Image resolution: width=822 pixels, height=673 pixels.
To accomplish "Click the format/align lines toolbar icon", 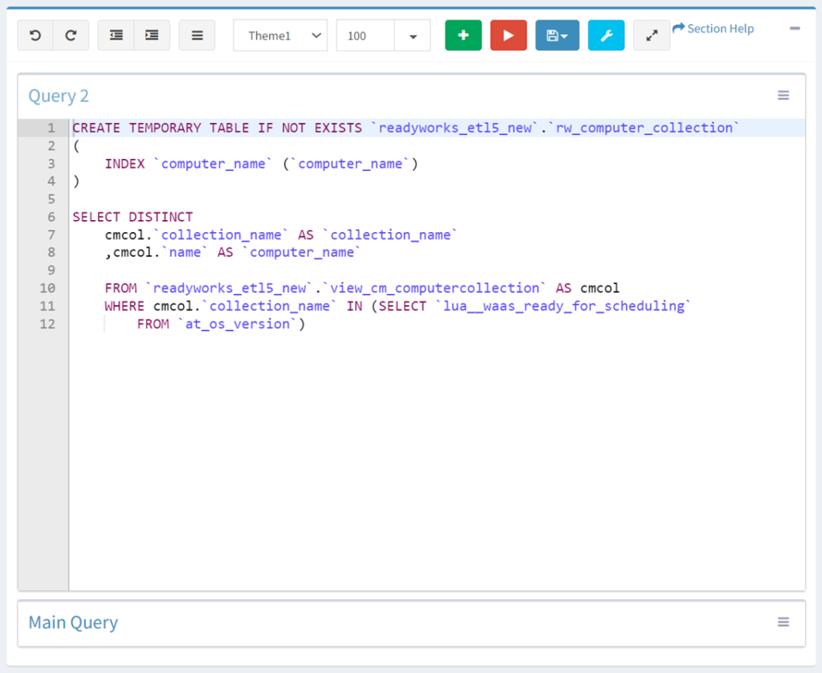I will [197, 35].
